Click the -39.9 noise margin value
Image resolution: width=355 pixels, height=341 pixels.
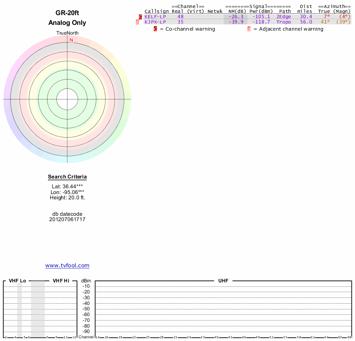236,22
